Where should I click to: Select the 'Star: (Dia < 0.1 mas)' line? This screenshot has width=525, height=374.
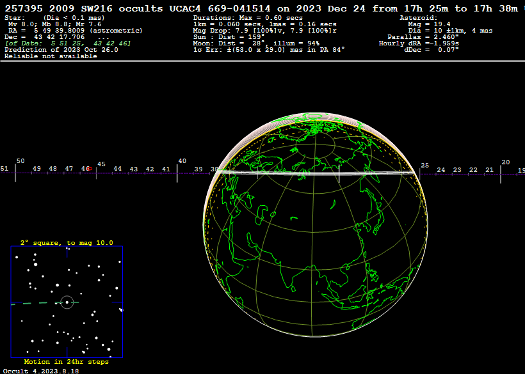pos(54,18)
